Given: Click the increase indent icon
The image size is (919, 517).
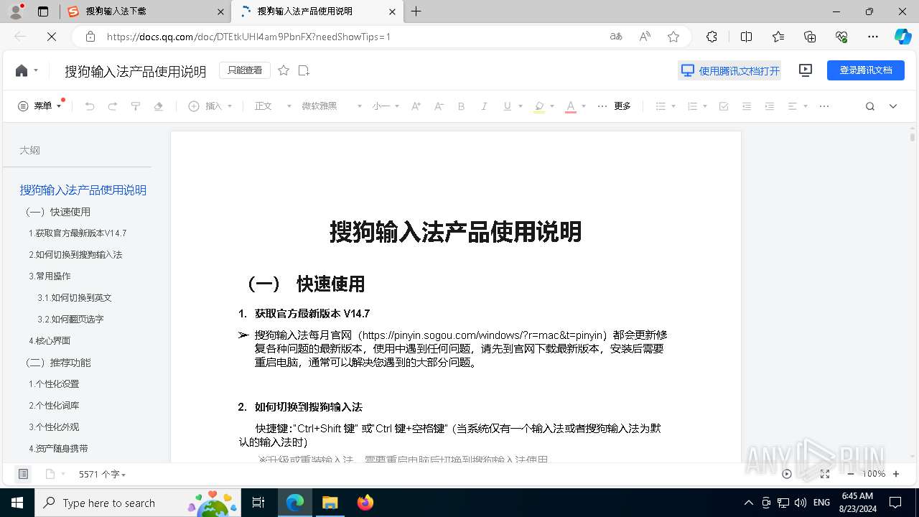Looking at the screenshot, I should point(770,106).
